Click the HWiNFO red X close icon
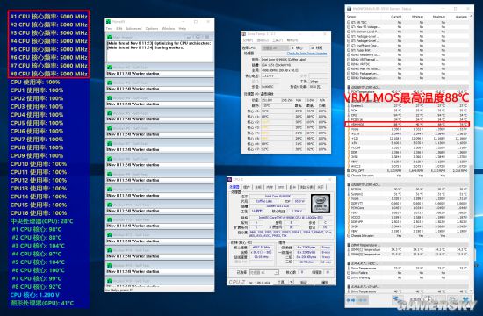 [x=465, y=299]
